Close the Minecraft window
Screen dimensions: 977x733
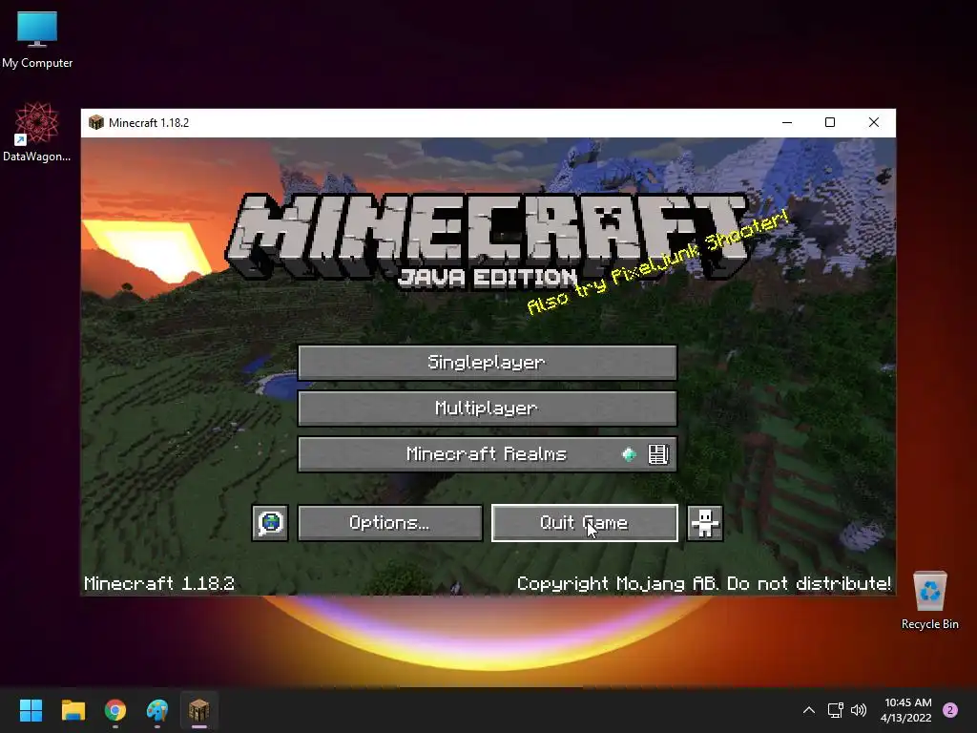(874, 122)
